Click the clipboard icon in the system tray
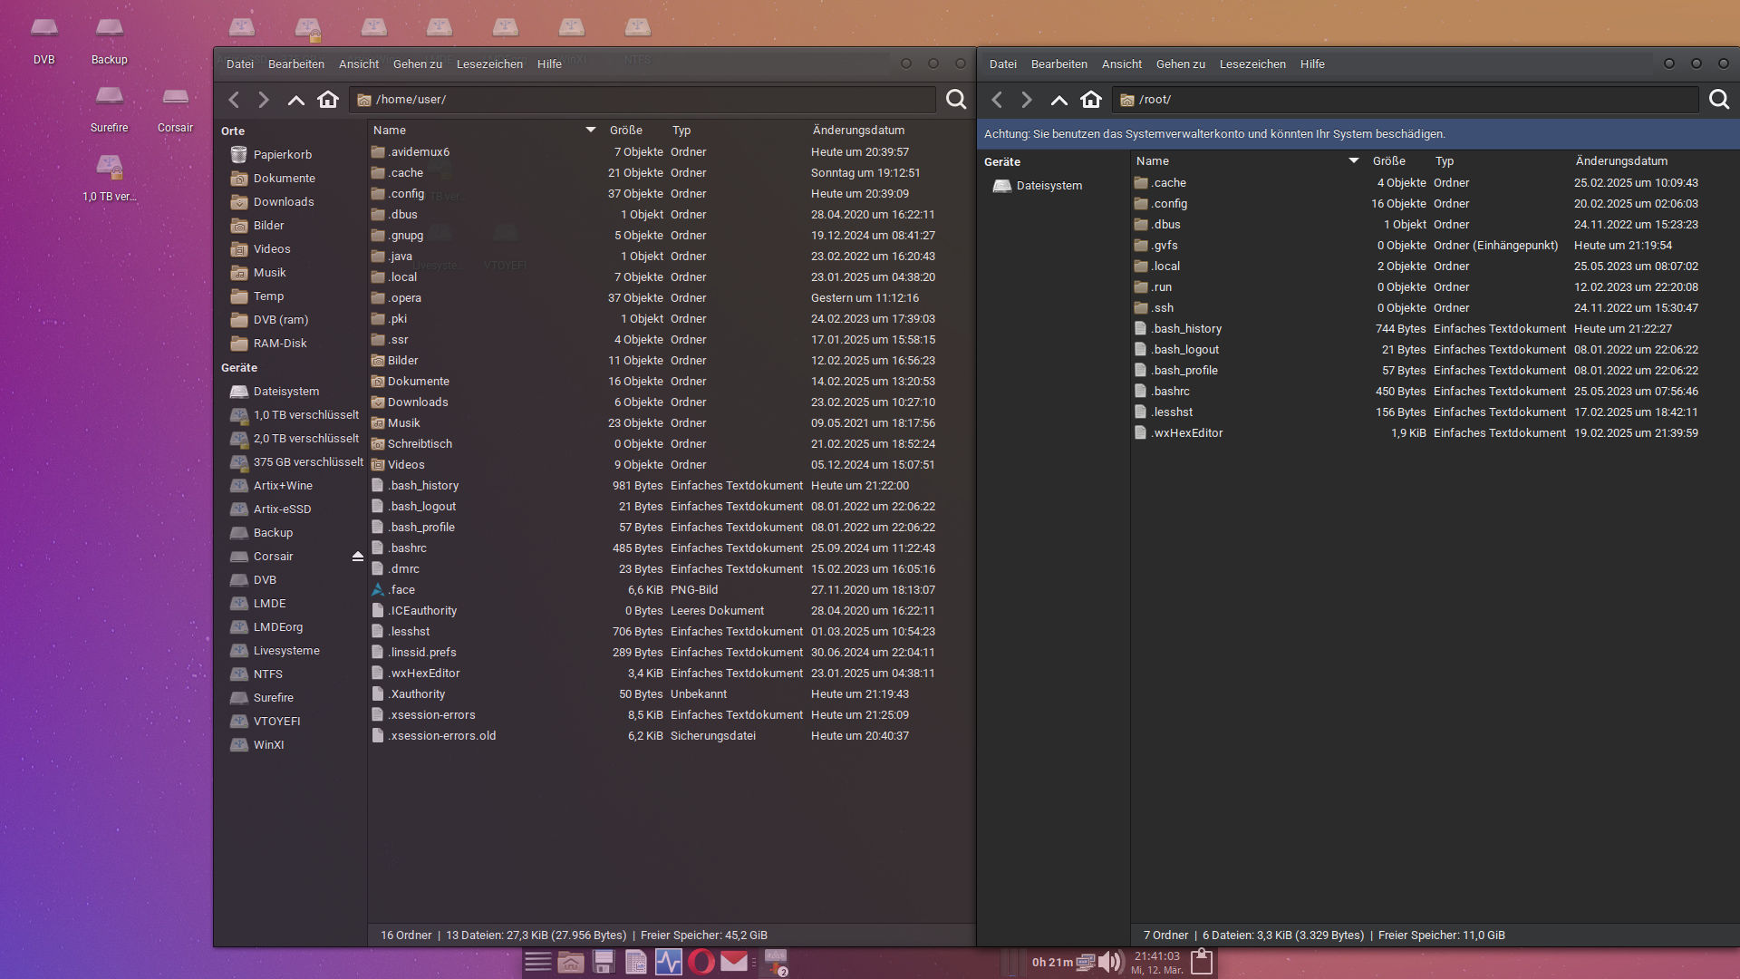The height and width of the screenshot is (979, 1740). tap(1203, 962)
